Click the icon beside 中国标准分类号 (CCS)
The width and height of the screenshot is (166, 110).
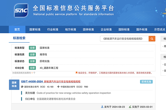click(x=59, y=87)
